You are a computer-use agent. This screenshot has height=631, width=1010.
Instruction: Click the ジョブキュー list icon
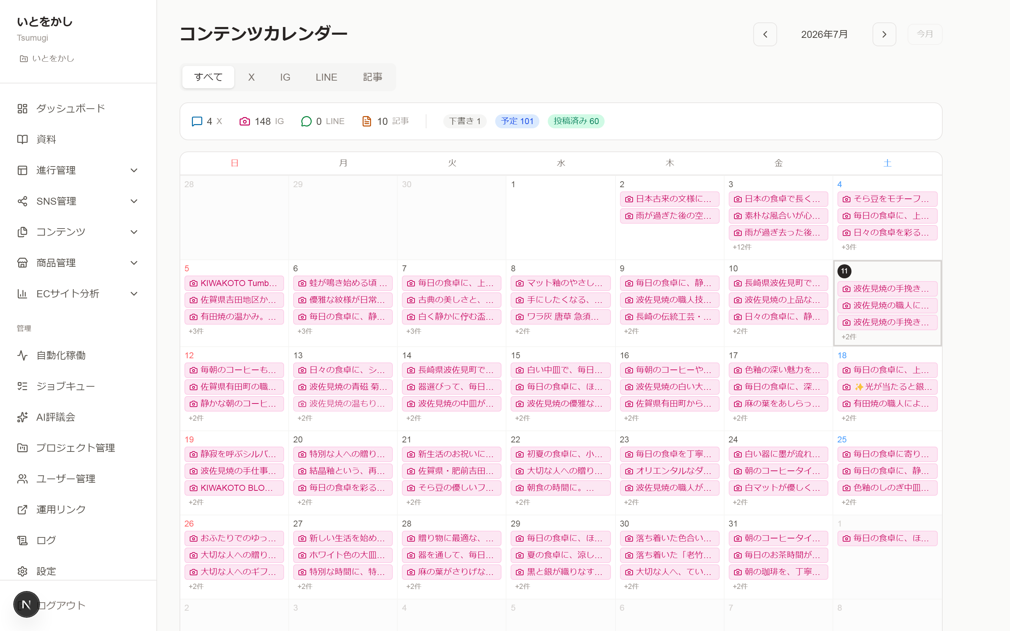[22, 386]
